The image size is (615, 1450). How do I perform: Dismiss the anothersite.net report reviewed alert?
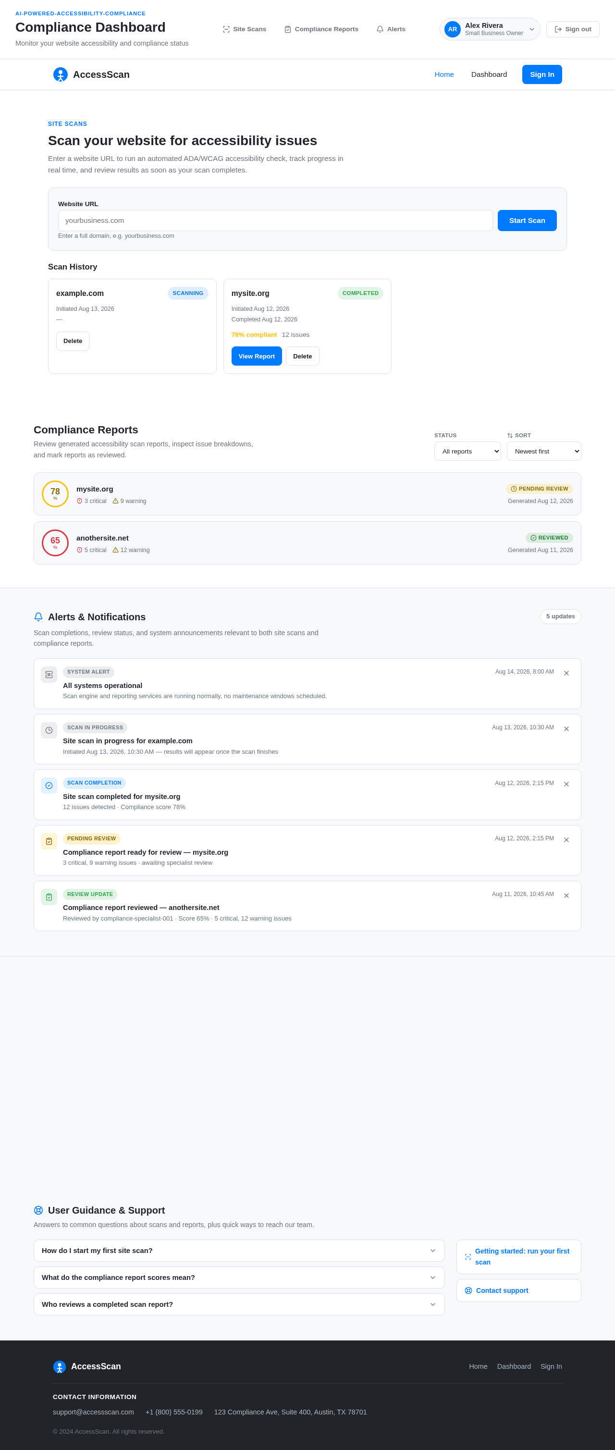coord(566,896)
